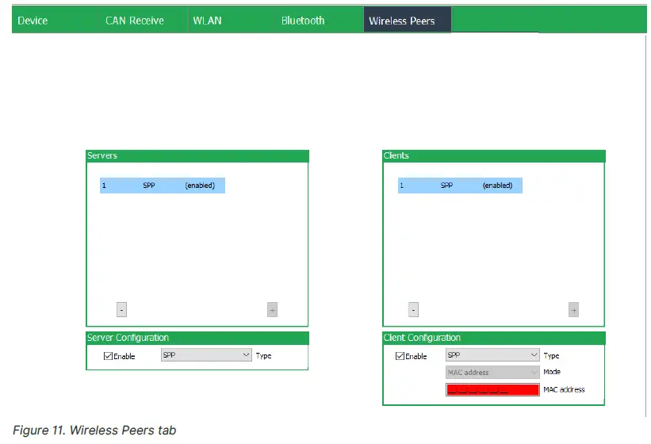Click the red MAC address input field

coord(492,390)
